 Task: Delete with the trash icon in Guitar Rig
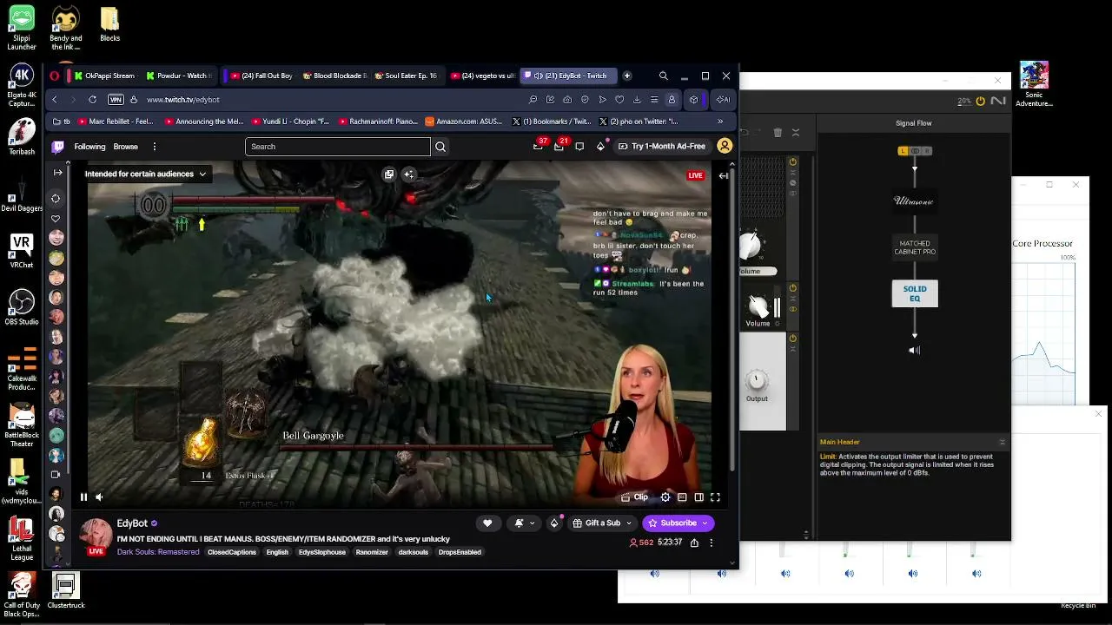coord(778,133)
